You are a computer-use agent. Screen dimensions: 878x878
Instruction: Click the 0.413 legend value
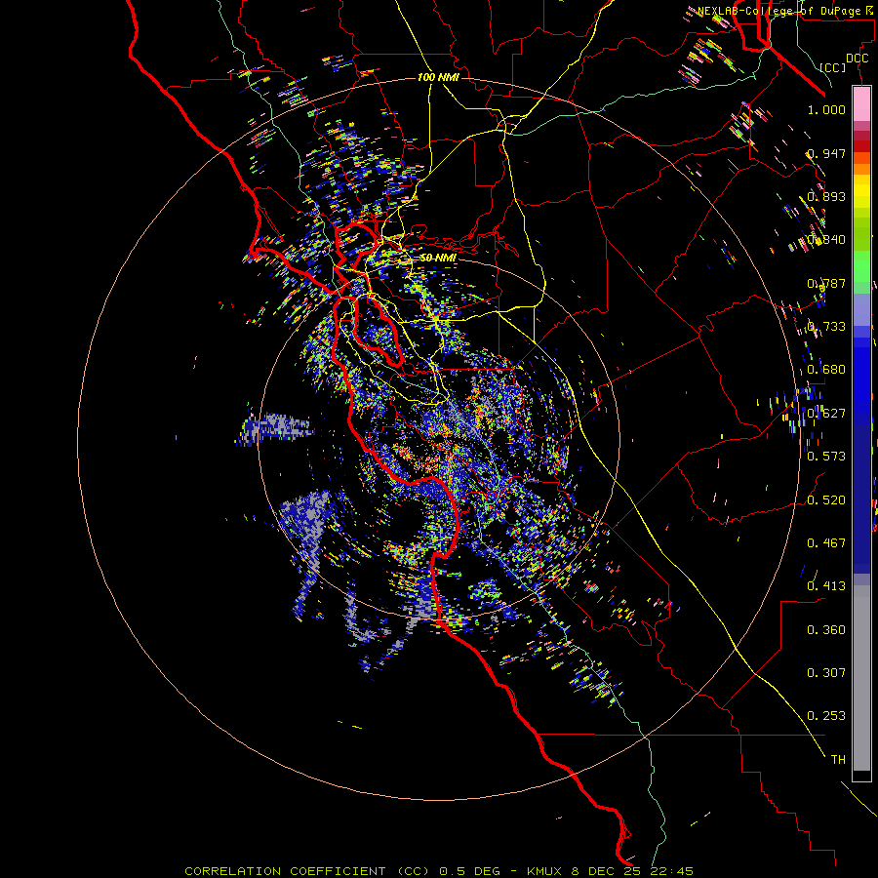pos(826,586)
